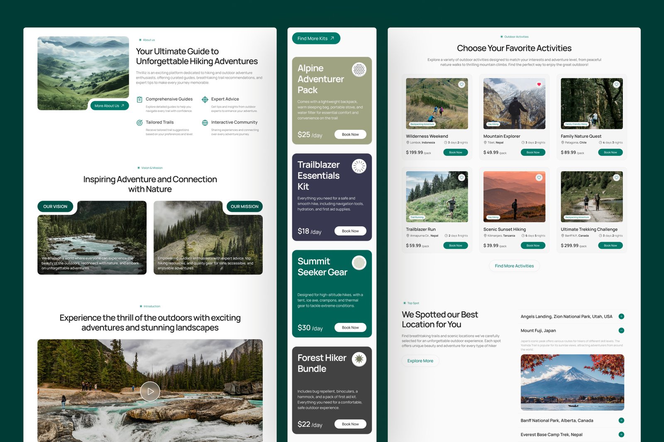Expand Angels Landing accordion item
This screenshot has height=442, width=664.
[x=621, y=316]
